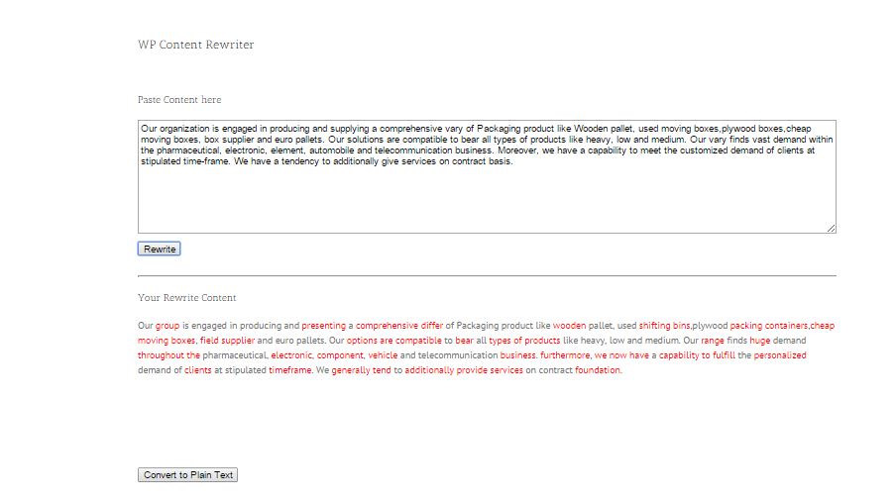896x500 pixels.
Task: Select the red word 'presenting'
Action: pyautogui.click(x=323, y=326)
